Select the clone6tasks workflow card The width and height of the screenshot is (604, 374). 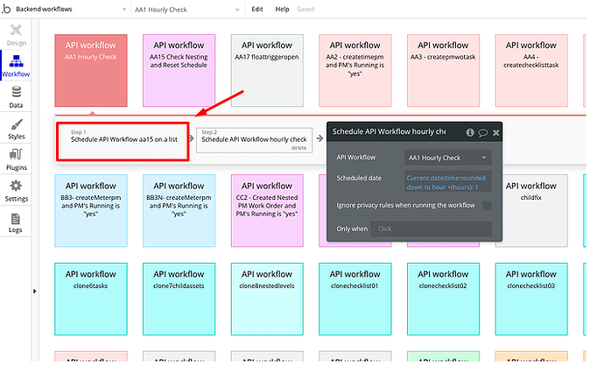pos(91,300)
